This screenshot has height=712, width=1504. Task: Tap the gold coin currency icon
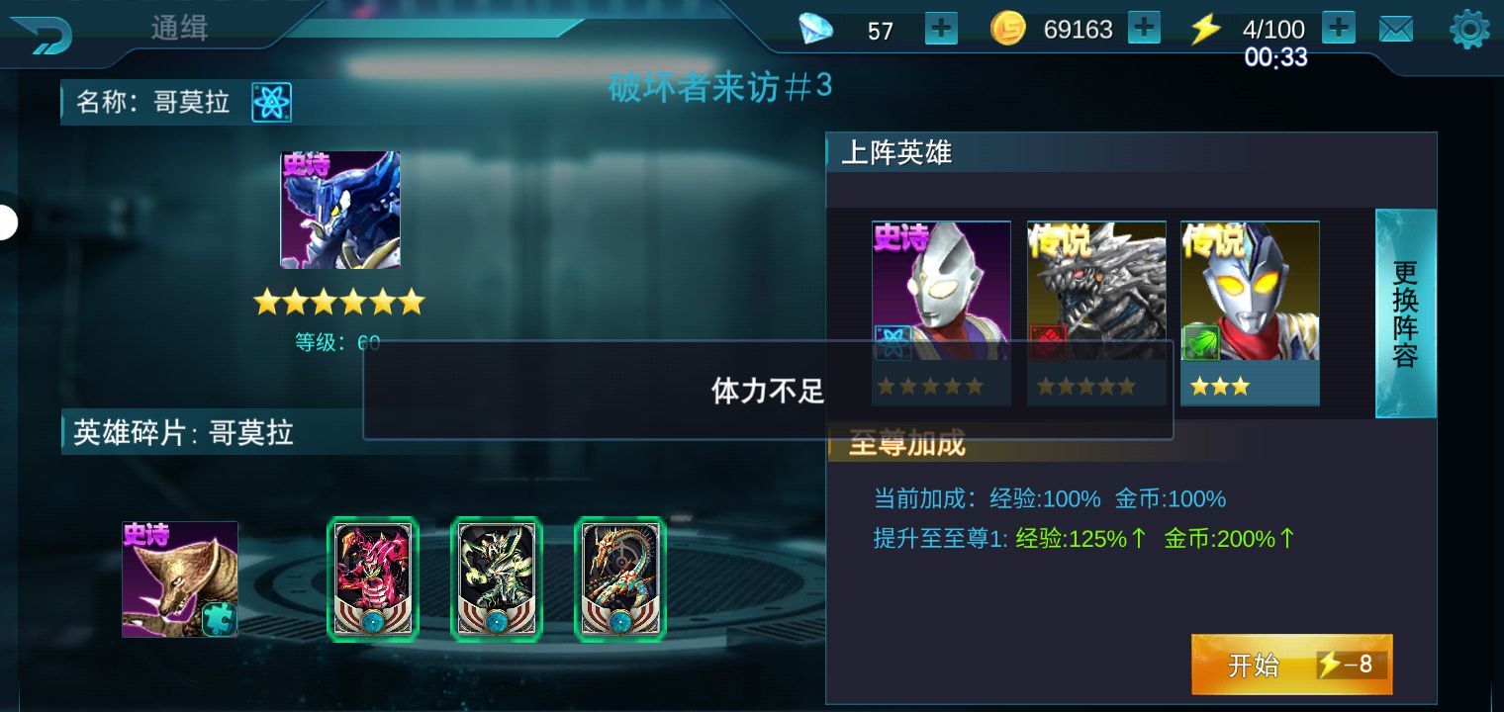coord(1007,29)
